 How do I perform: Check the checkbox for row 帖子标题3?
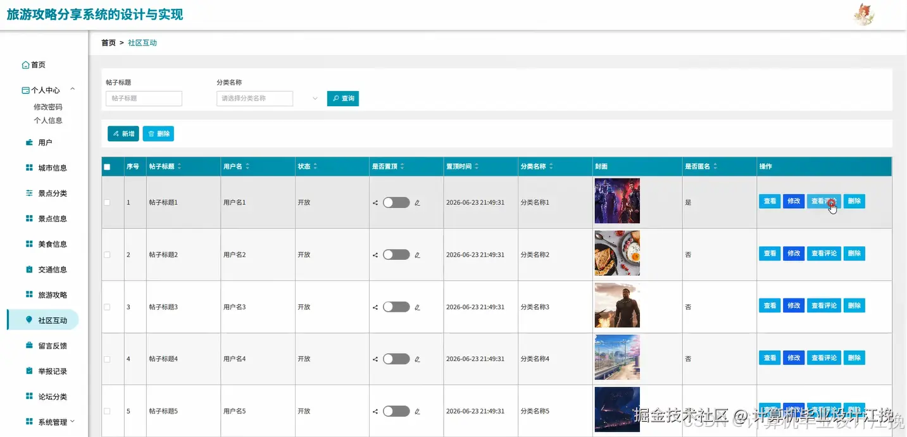pyautogui.click(x=107, y=307)
